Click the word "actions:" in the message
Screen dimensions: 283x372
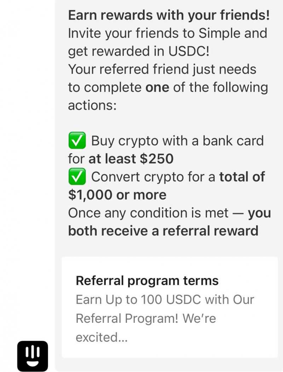click(x=92, y=105)
